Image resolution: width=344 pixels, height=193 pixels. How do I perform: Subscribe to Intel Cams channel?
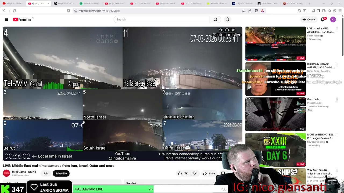point(61,173)
